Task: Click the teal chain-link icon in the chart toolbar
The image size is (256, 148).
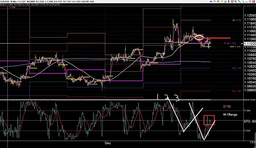Action: pos(211,2)
